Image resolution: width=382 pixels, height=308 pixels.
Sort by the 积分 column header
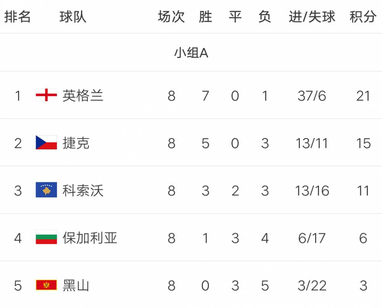click(x=363, y=17)
